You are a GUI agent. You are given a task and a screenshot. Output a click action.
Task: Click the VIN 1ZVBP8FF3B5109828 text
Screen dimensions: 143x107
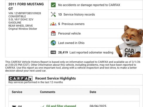tap(25, 13)
